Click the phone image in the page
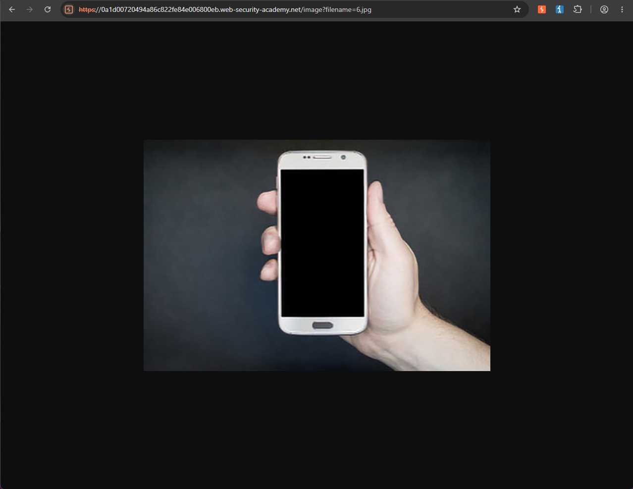633x489 pixels. pos(317,255)
